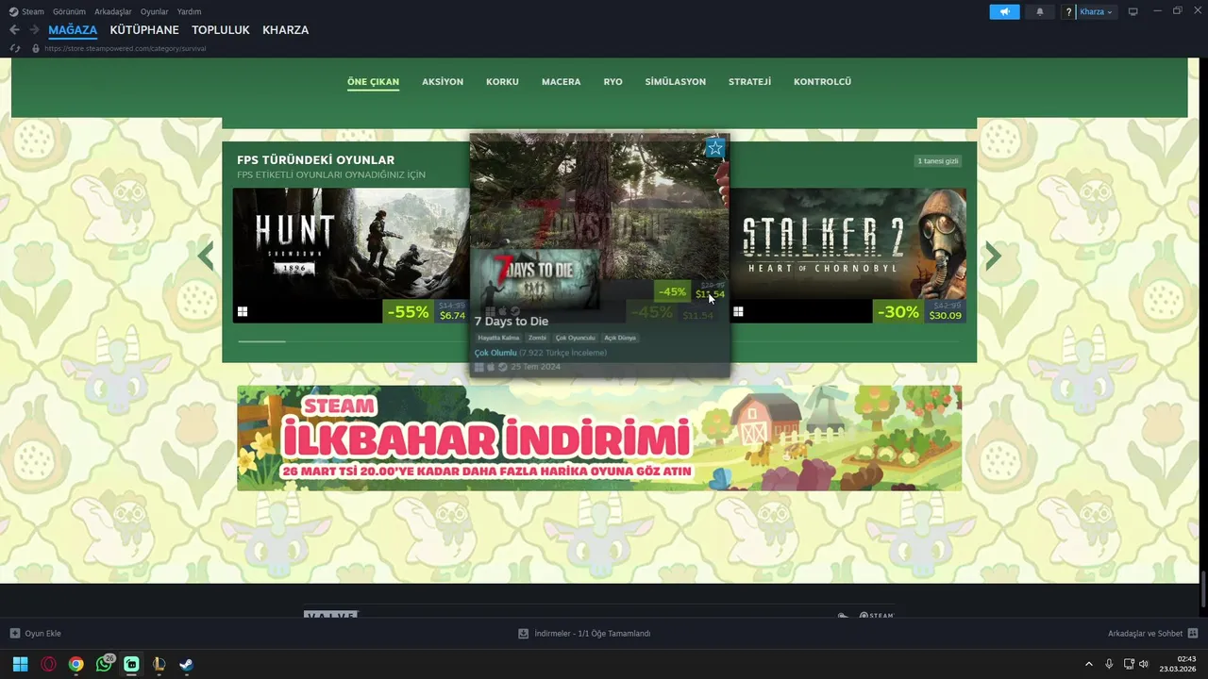Select the STRATEJİ category tab

[749, 82]
